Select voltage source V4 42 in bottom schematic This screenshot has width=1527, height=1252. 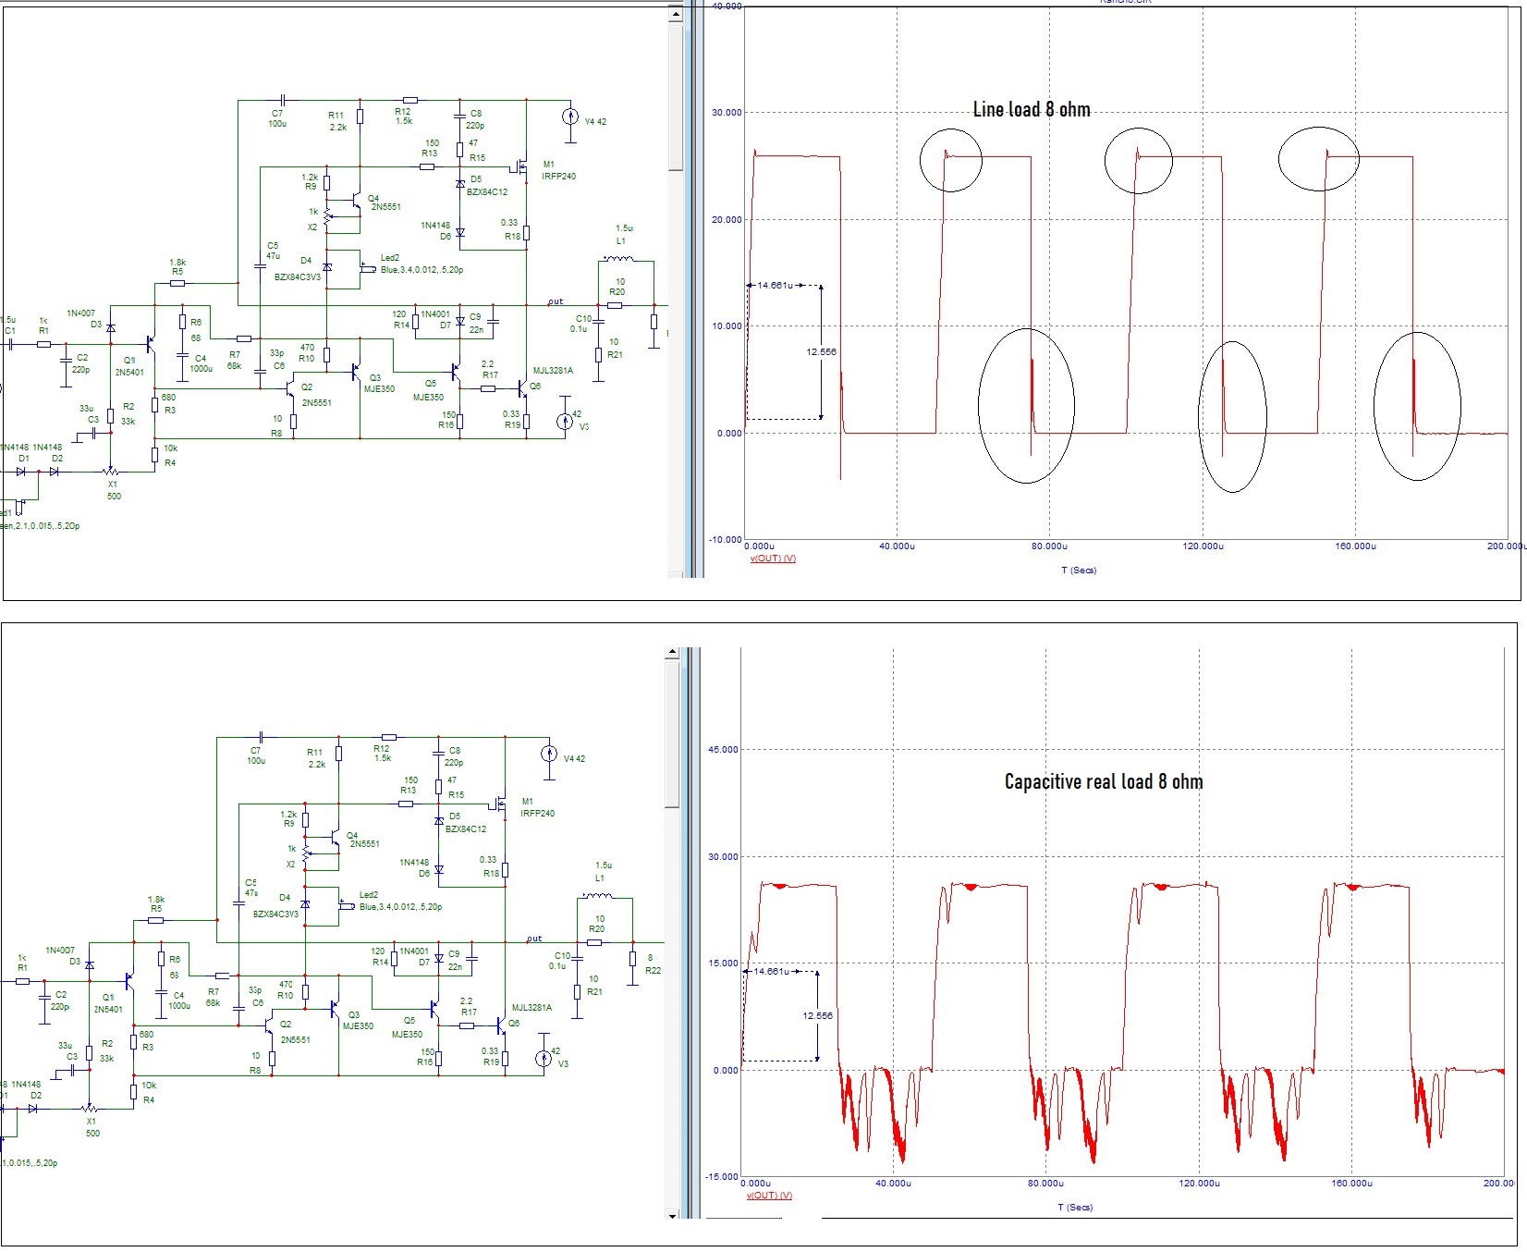(549, 754)
